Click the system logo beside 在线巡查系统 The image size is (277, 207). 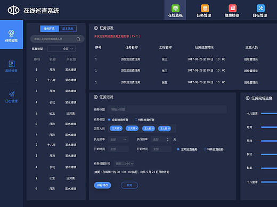tap(13, 10)
